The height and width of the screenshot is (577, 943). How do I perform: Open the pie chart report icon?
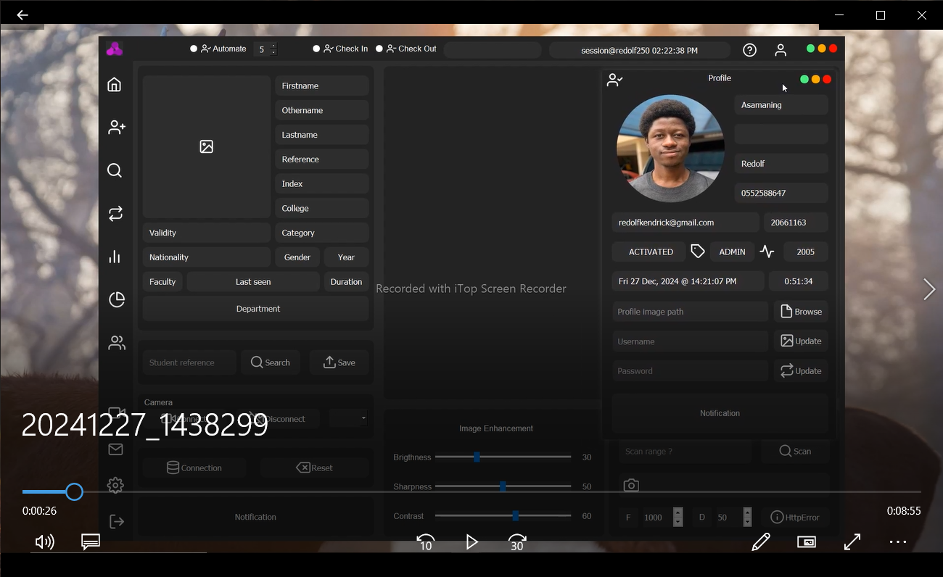pos(116,299)
